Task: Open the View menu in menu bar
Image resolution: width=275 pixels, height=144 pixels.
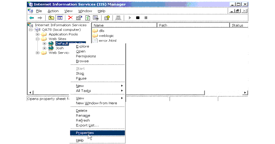Action: click(x=68, y=11)
